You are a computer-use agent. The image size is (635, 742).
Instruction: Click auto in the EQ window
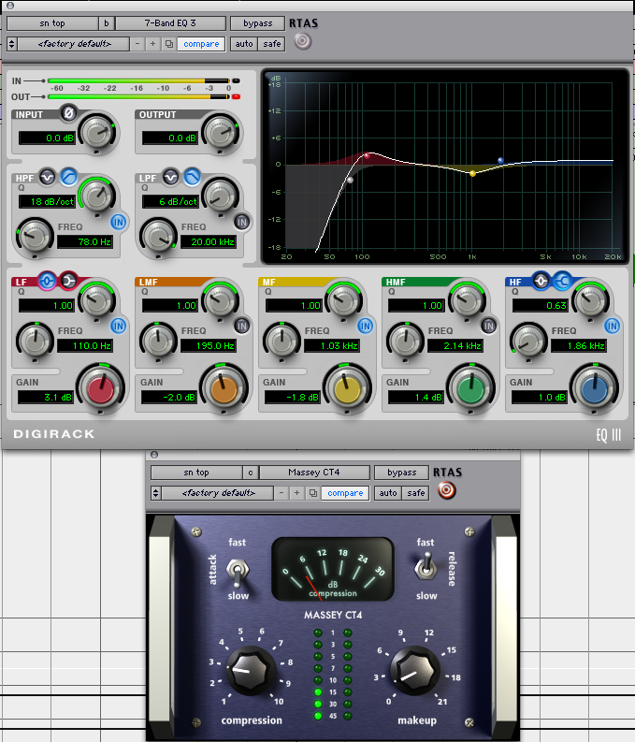(x=244, y=44)
